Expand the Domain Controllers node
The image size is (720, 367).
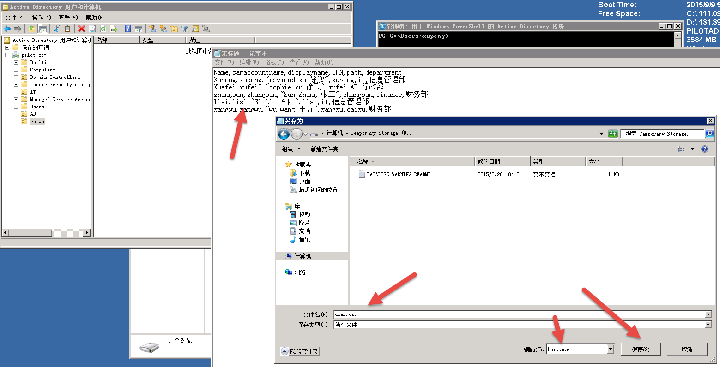(x=16, y=77)
